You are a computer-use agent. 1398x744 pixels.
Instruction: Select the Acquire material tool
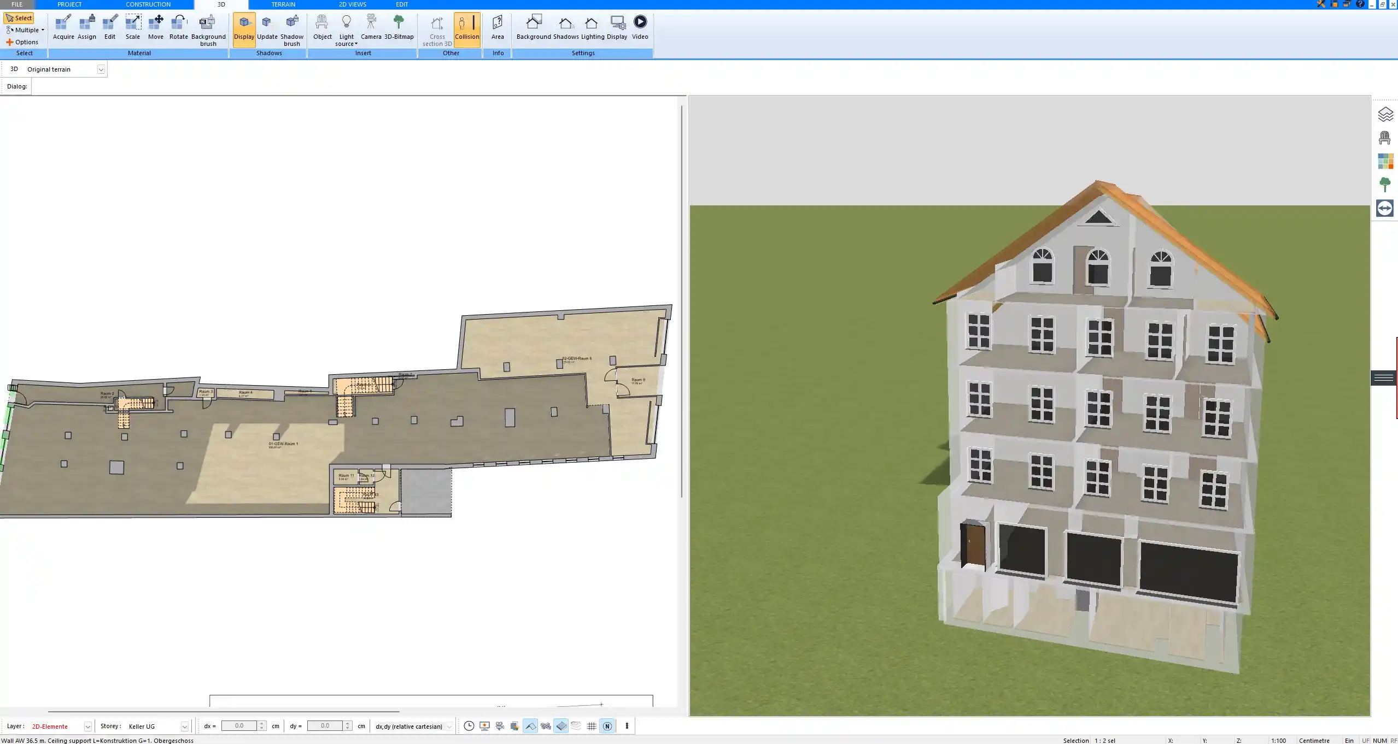tap(63, 27)
